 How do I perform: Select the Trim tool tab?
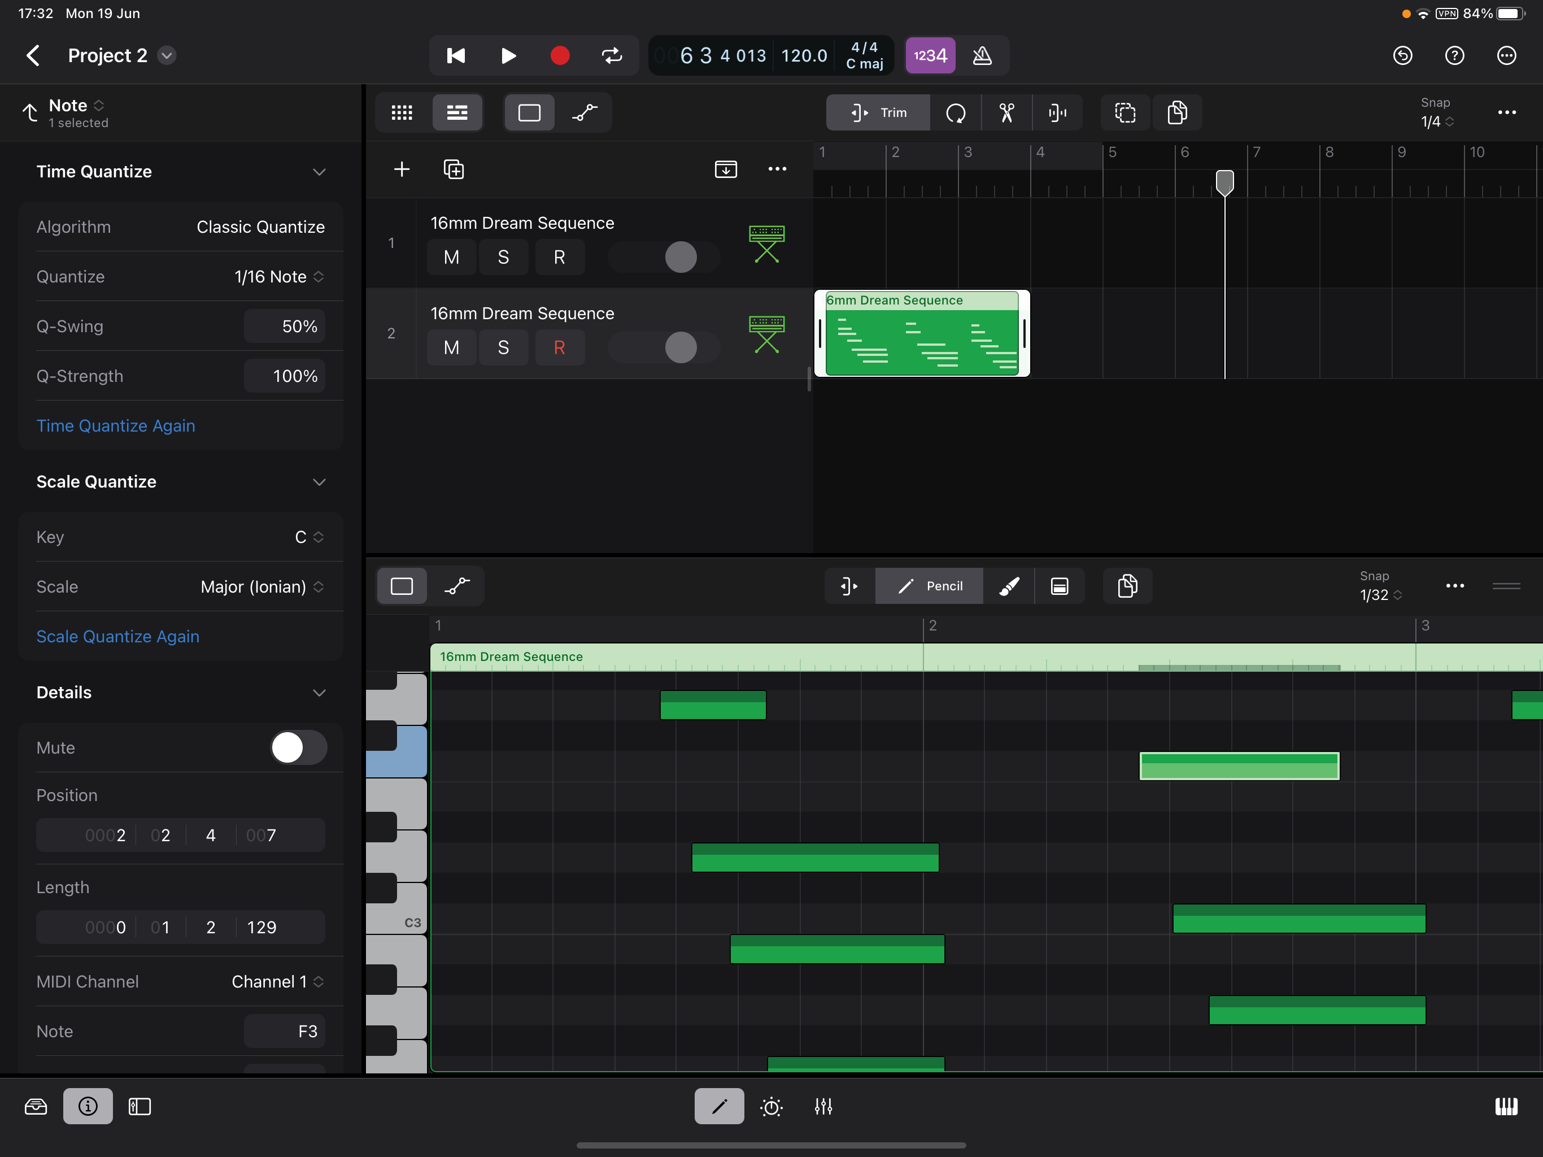point(878,112)
